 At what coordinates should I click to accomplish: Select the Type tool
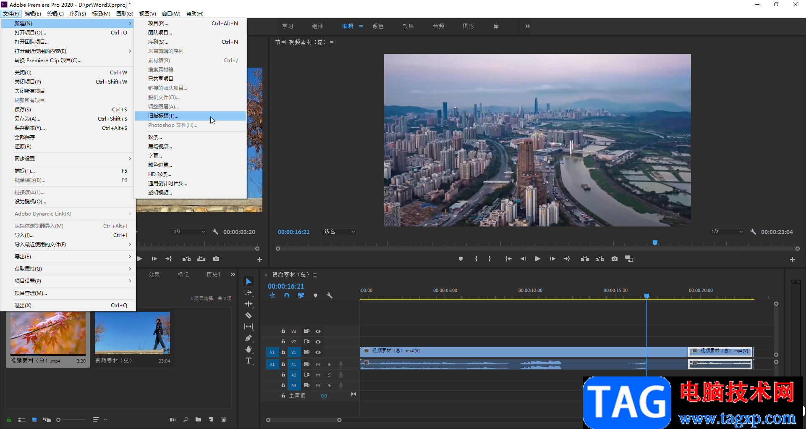pos(249,361)
